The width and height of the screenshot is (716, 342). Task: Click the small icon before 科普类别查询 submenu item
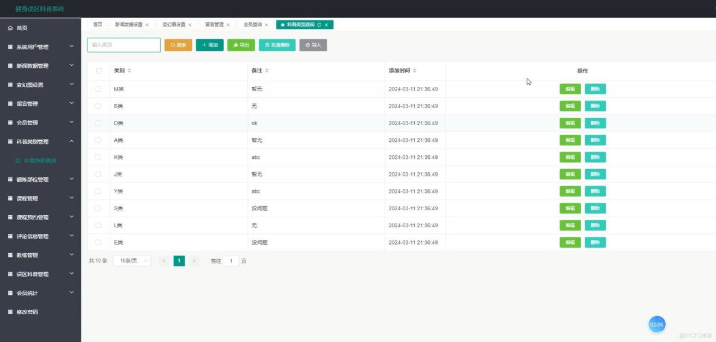[x=18, y=161]
